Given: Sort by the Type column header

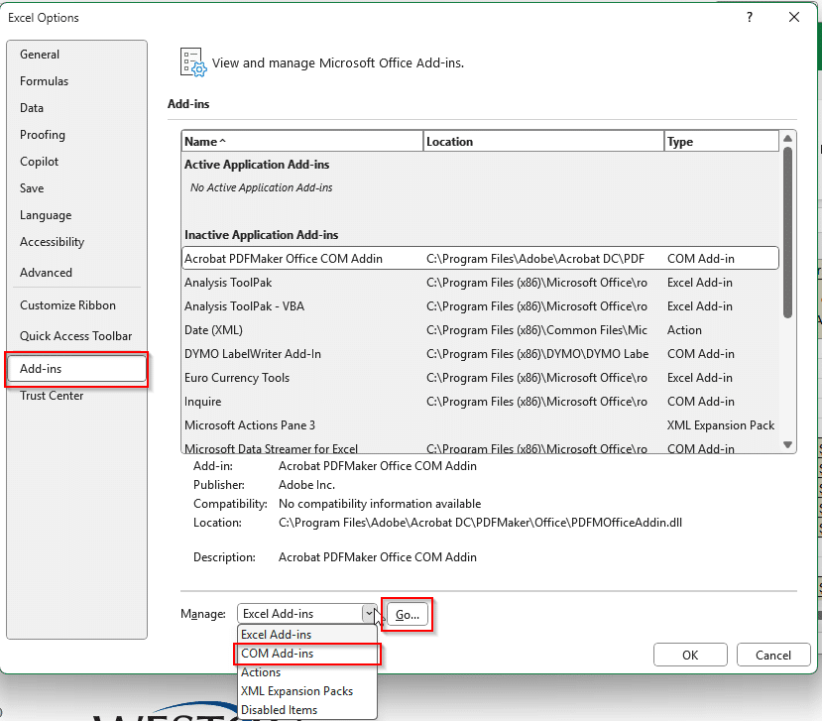Looking at the screenshot, I should pyautogui.click(x=721, y=142).
